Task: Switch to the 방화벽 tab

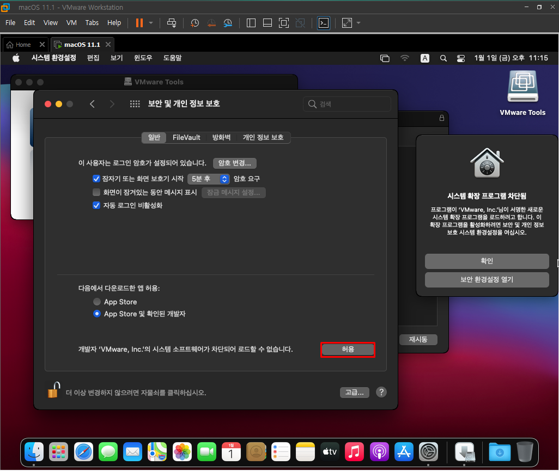Action: click(221, 138)
